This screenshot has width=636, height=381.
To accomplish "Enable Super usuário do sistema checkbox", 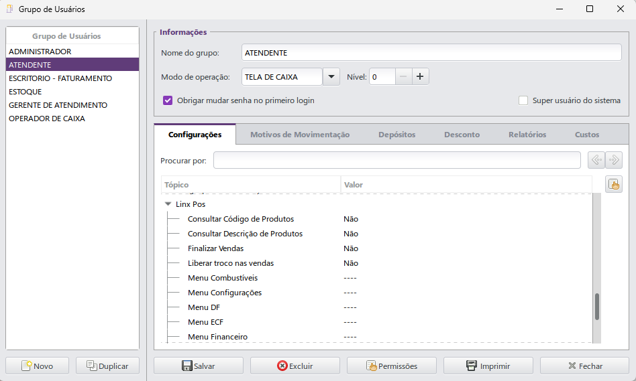I will tap(523, 100).
